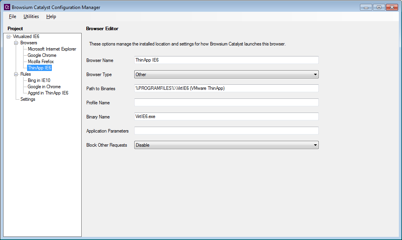The image size is (402, 240).
Task: Open the File menu
Action: coord(12,16)
